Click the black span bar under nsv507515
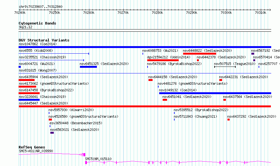 pyautogui.click(x=225, y=67)
